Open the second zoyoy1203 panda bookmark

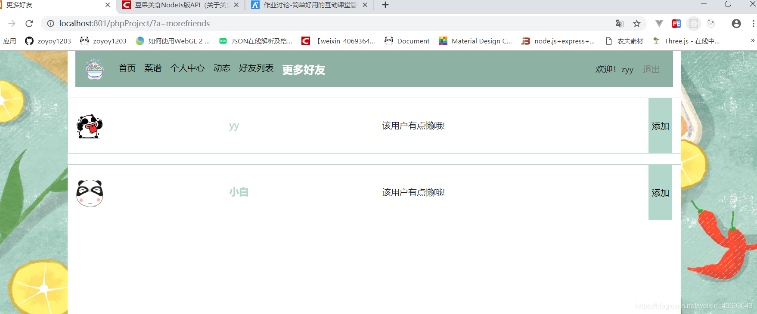click(103, 41)
